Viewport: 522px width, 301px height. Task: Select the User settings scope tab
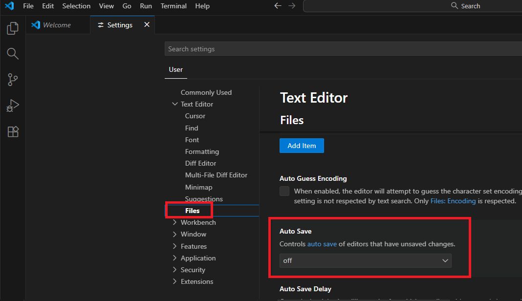coord(176,69)
